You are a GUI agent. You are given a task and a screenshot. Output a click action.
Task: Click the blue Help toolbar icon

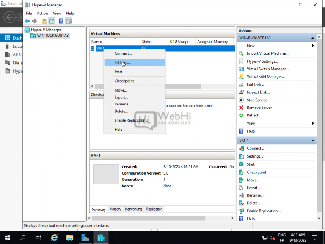(x=61, y=21)
